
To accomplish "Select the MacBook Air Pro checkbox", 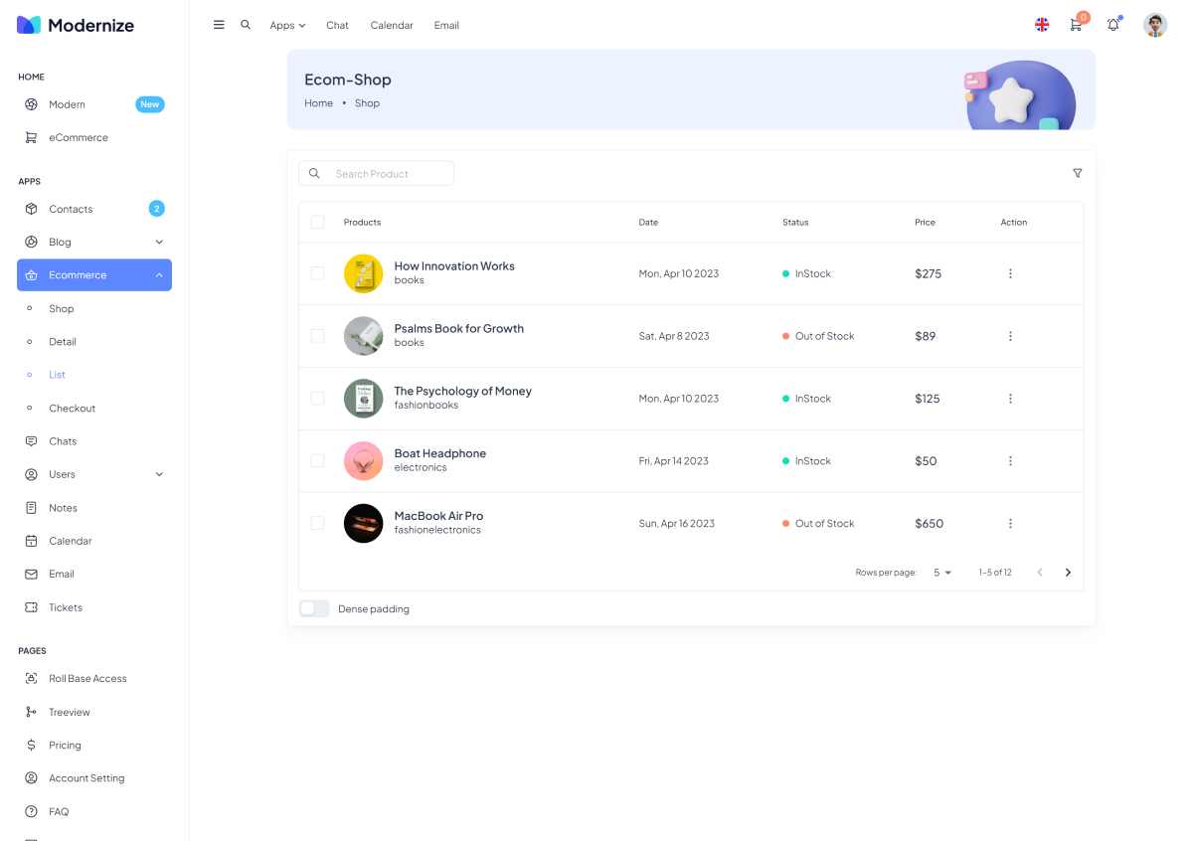I will point(317,523).
